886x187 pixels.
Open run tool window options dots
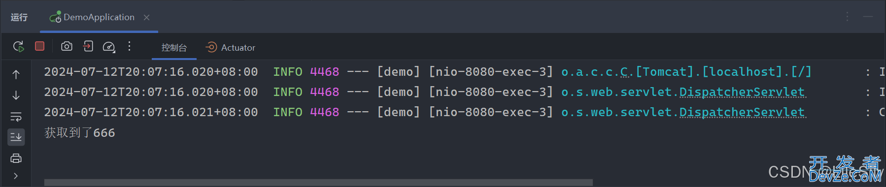click(847, 17)
